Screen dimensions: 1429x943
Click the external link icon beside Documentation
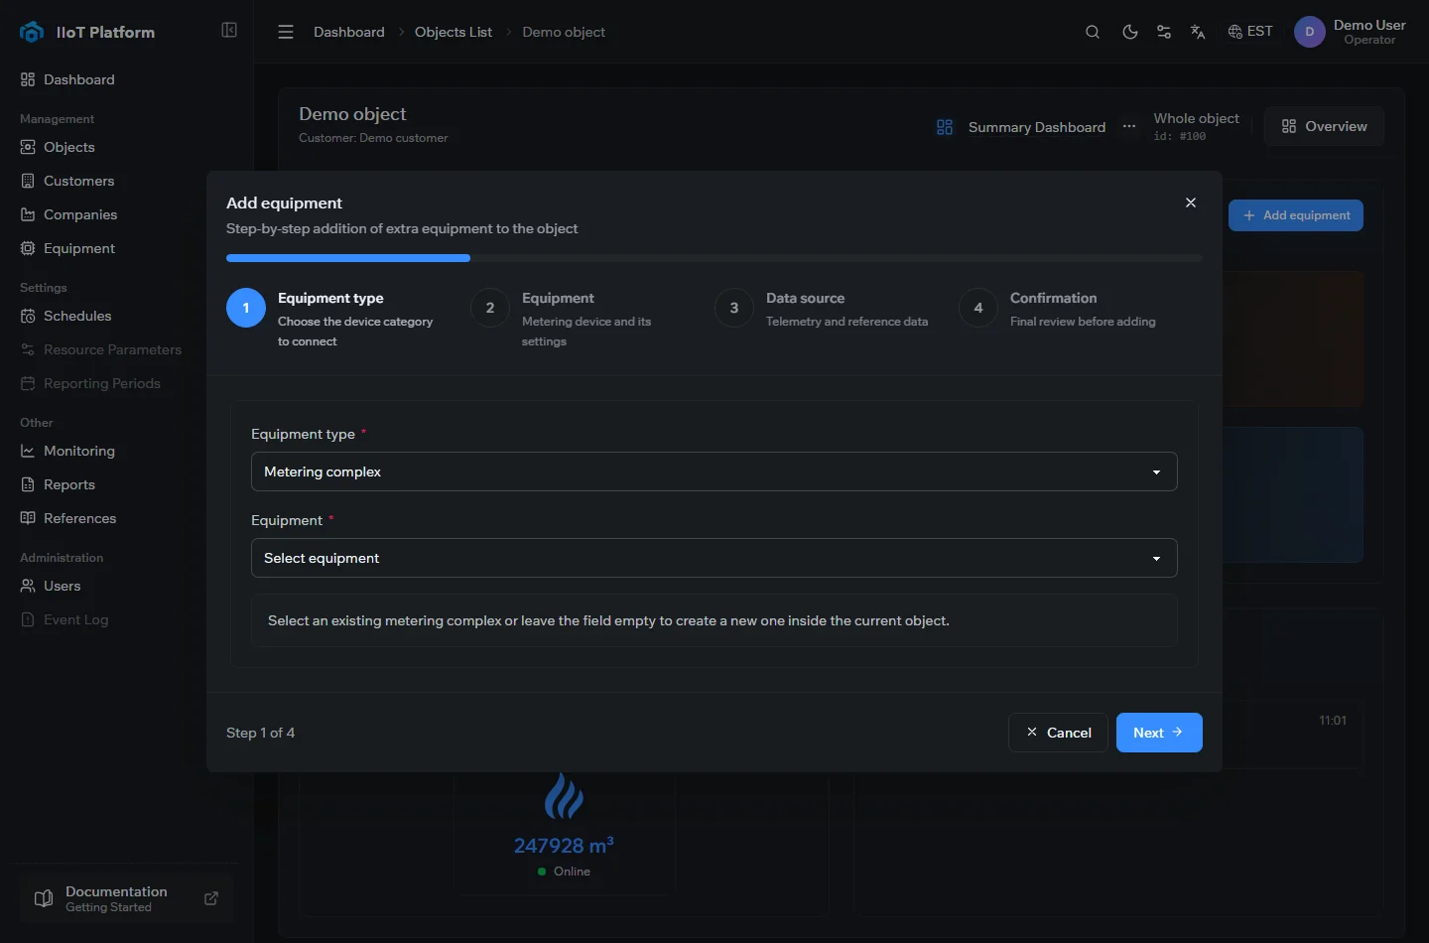[211, 898]
